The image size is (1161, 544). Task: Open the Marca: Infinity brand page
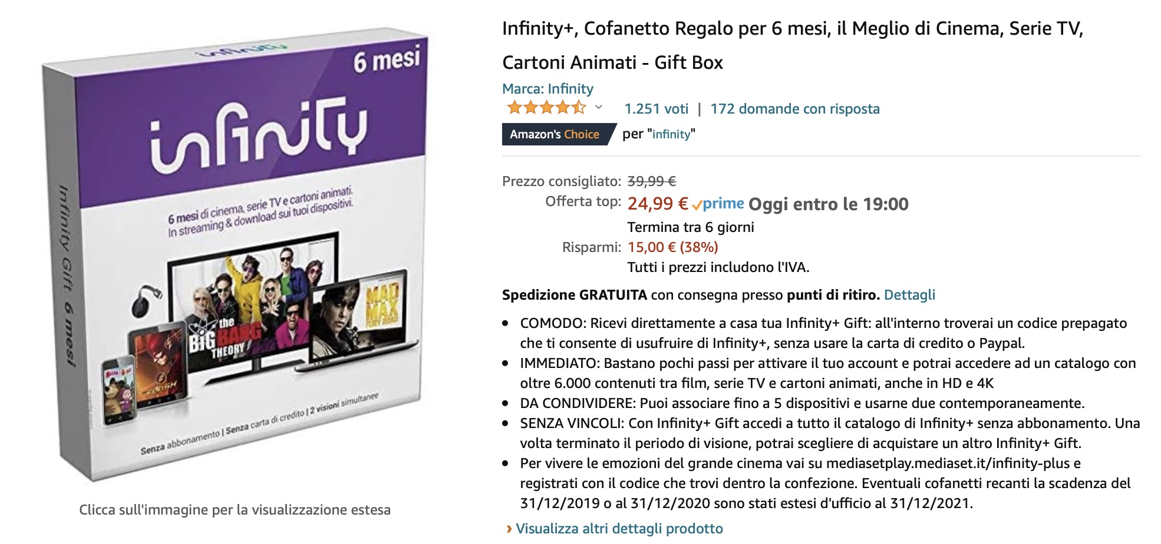[547, 89]
